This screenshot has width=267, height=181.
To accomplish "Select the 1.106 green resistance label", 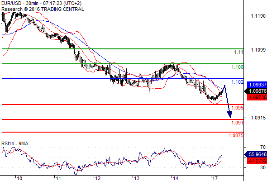I will pyautogui.click(x=237, y=67).
